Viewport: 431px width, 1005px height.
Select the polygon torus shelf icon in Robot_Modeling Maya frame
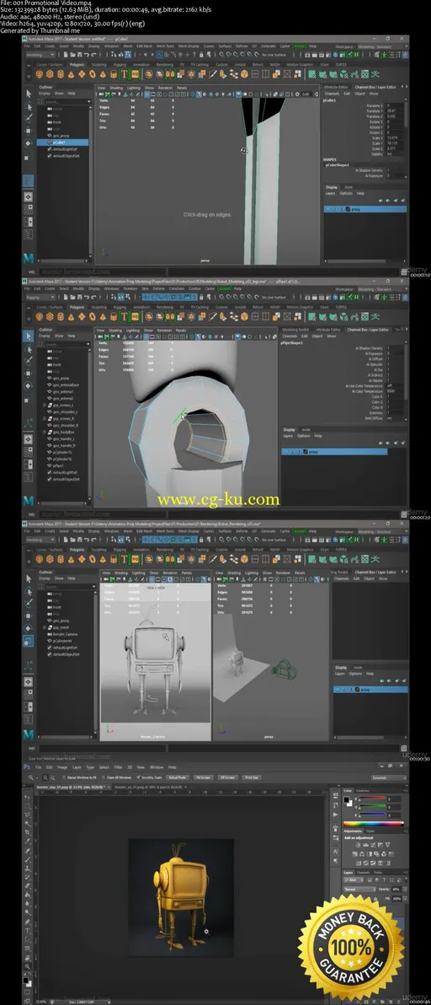pos(92,317)
